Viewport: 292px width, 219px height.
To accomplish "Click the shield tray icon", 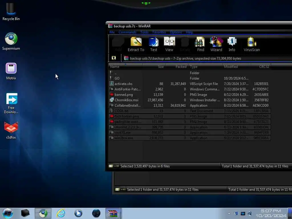I will pyautogui.click(x=236, y=214).
